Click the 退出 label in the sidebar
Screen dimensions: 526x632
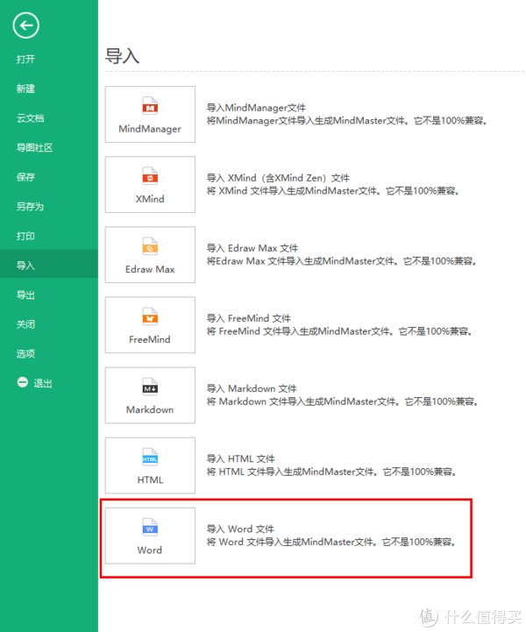point(43,383)
